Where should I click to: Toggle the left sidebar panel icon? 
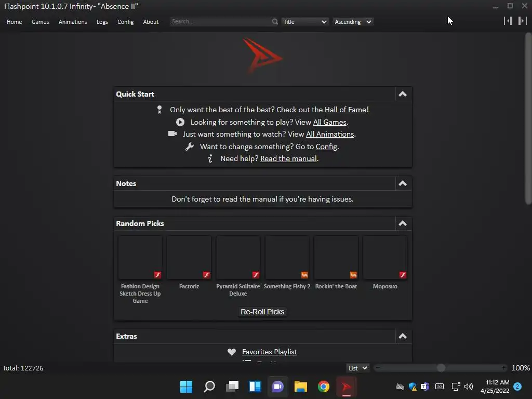[508, 21]
